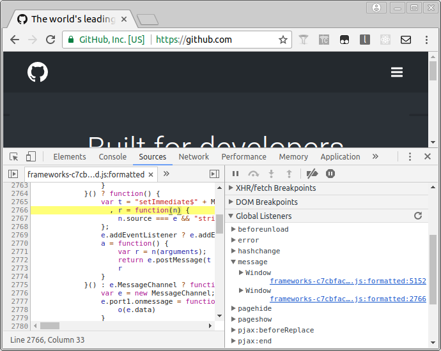Show the file navigator sidebar
441x351 pixels.
point(13,174)
